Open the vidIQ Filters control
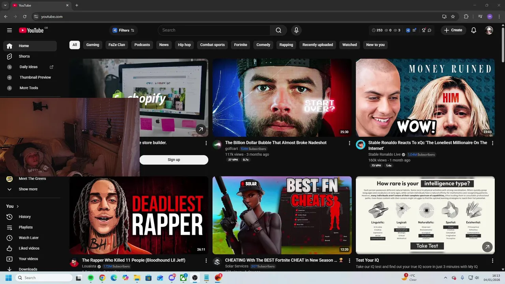The width and height of the screenshot is (505, 284). (123, 30)
